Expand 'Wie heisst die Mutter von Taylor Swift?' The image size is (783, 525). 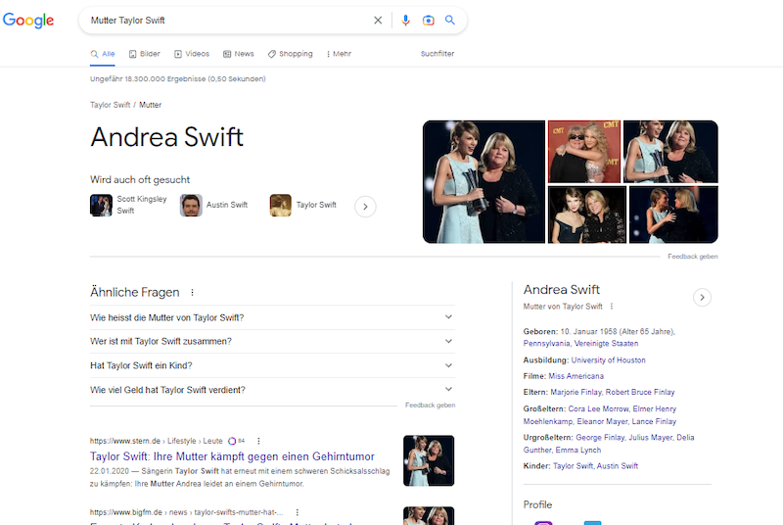click(x=273, y=317)
